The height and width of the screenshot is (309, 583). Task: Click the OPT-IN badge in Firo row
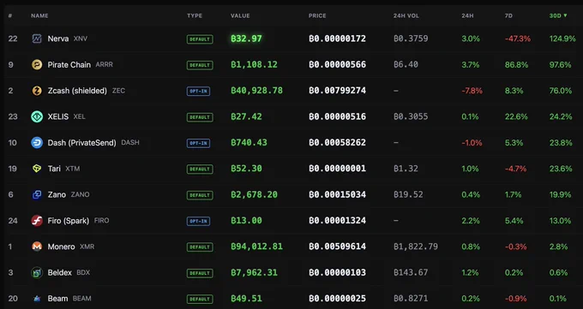198,221
